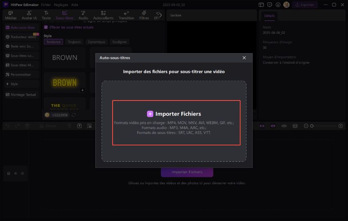
Task: Open the Transition effects panel
Action: [126, 15]
